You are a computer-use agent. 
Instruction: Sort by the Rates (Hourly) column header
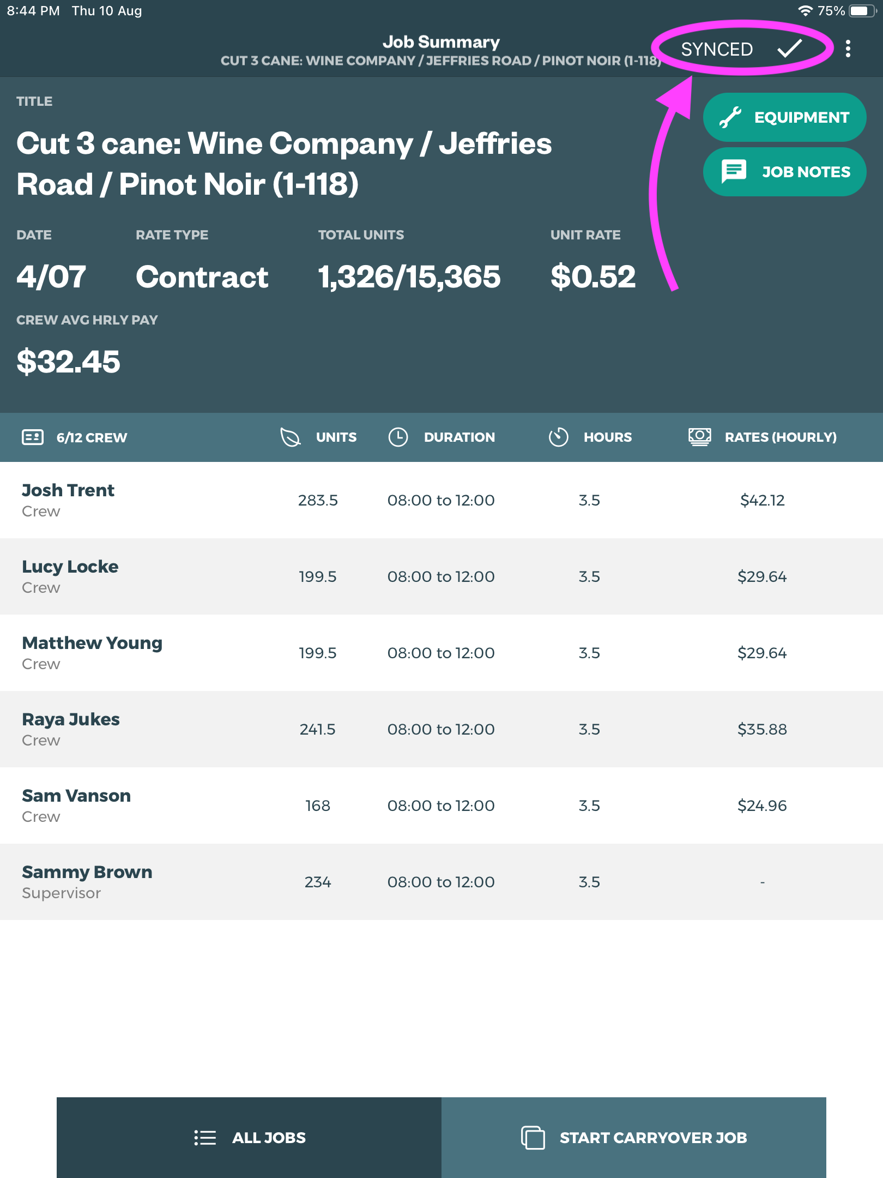point(780,437)
